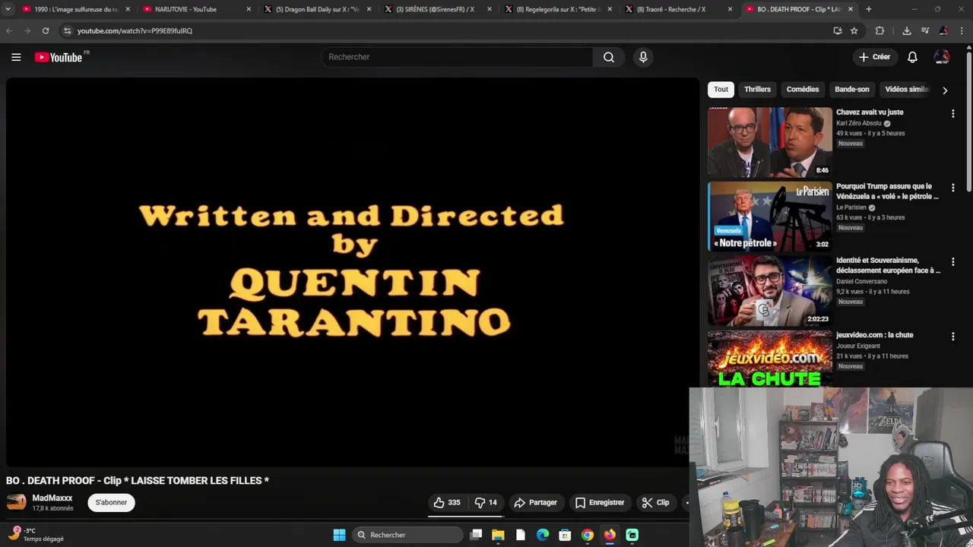Open File Explorer from the taskbar
The height and width of the screenshot is (547, 973).
coord(498,535)
